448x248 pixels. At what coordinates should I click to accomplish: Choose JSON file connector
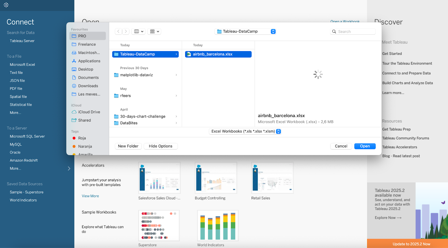pyautogui.click(x=17, y=81)
